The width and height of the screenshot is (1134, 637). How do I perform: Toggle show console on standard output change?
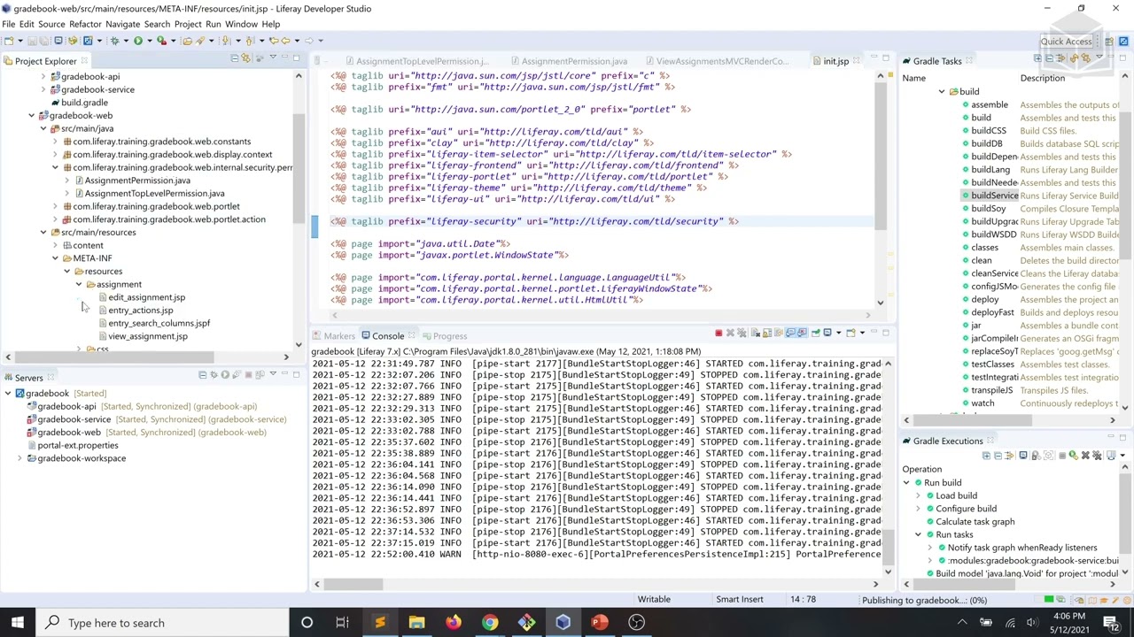pyautogui.click(x=790, y=334)
